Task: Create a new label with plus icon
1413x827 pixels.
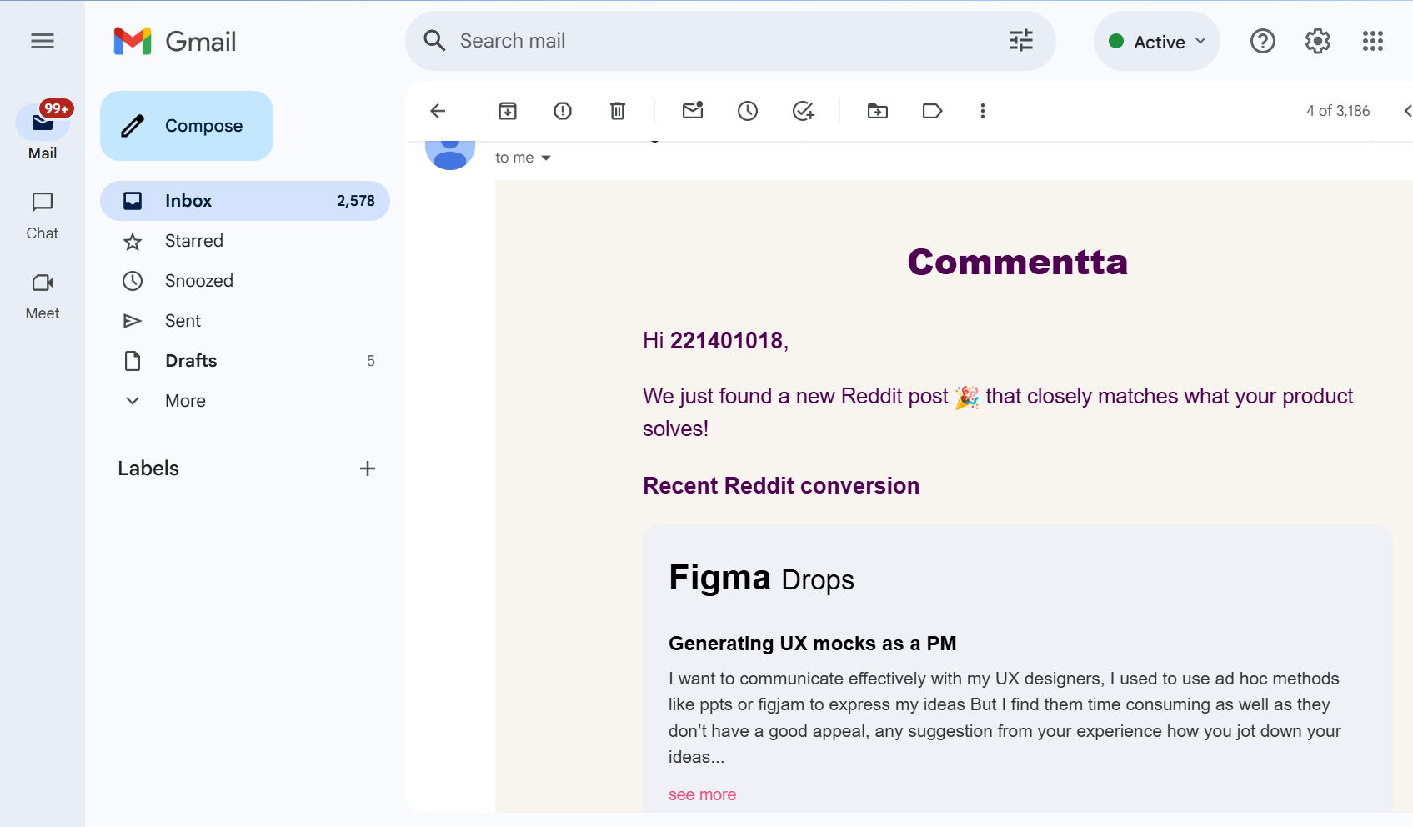Action: (x=368, y=469)
